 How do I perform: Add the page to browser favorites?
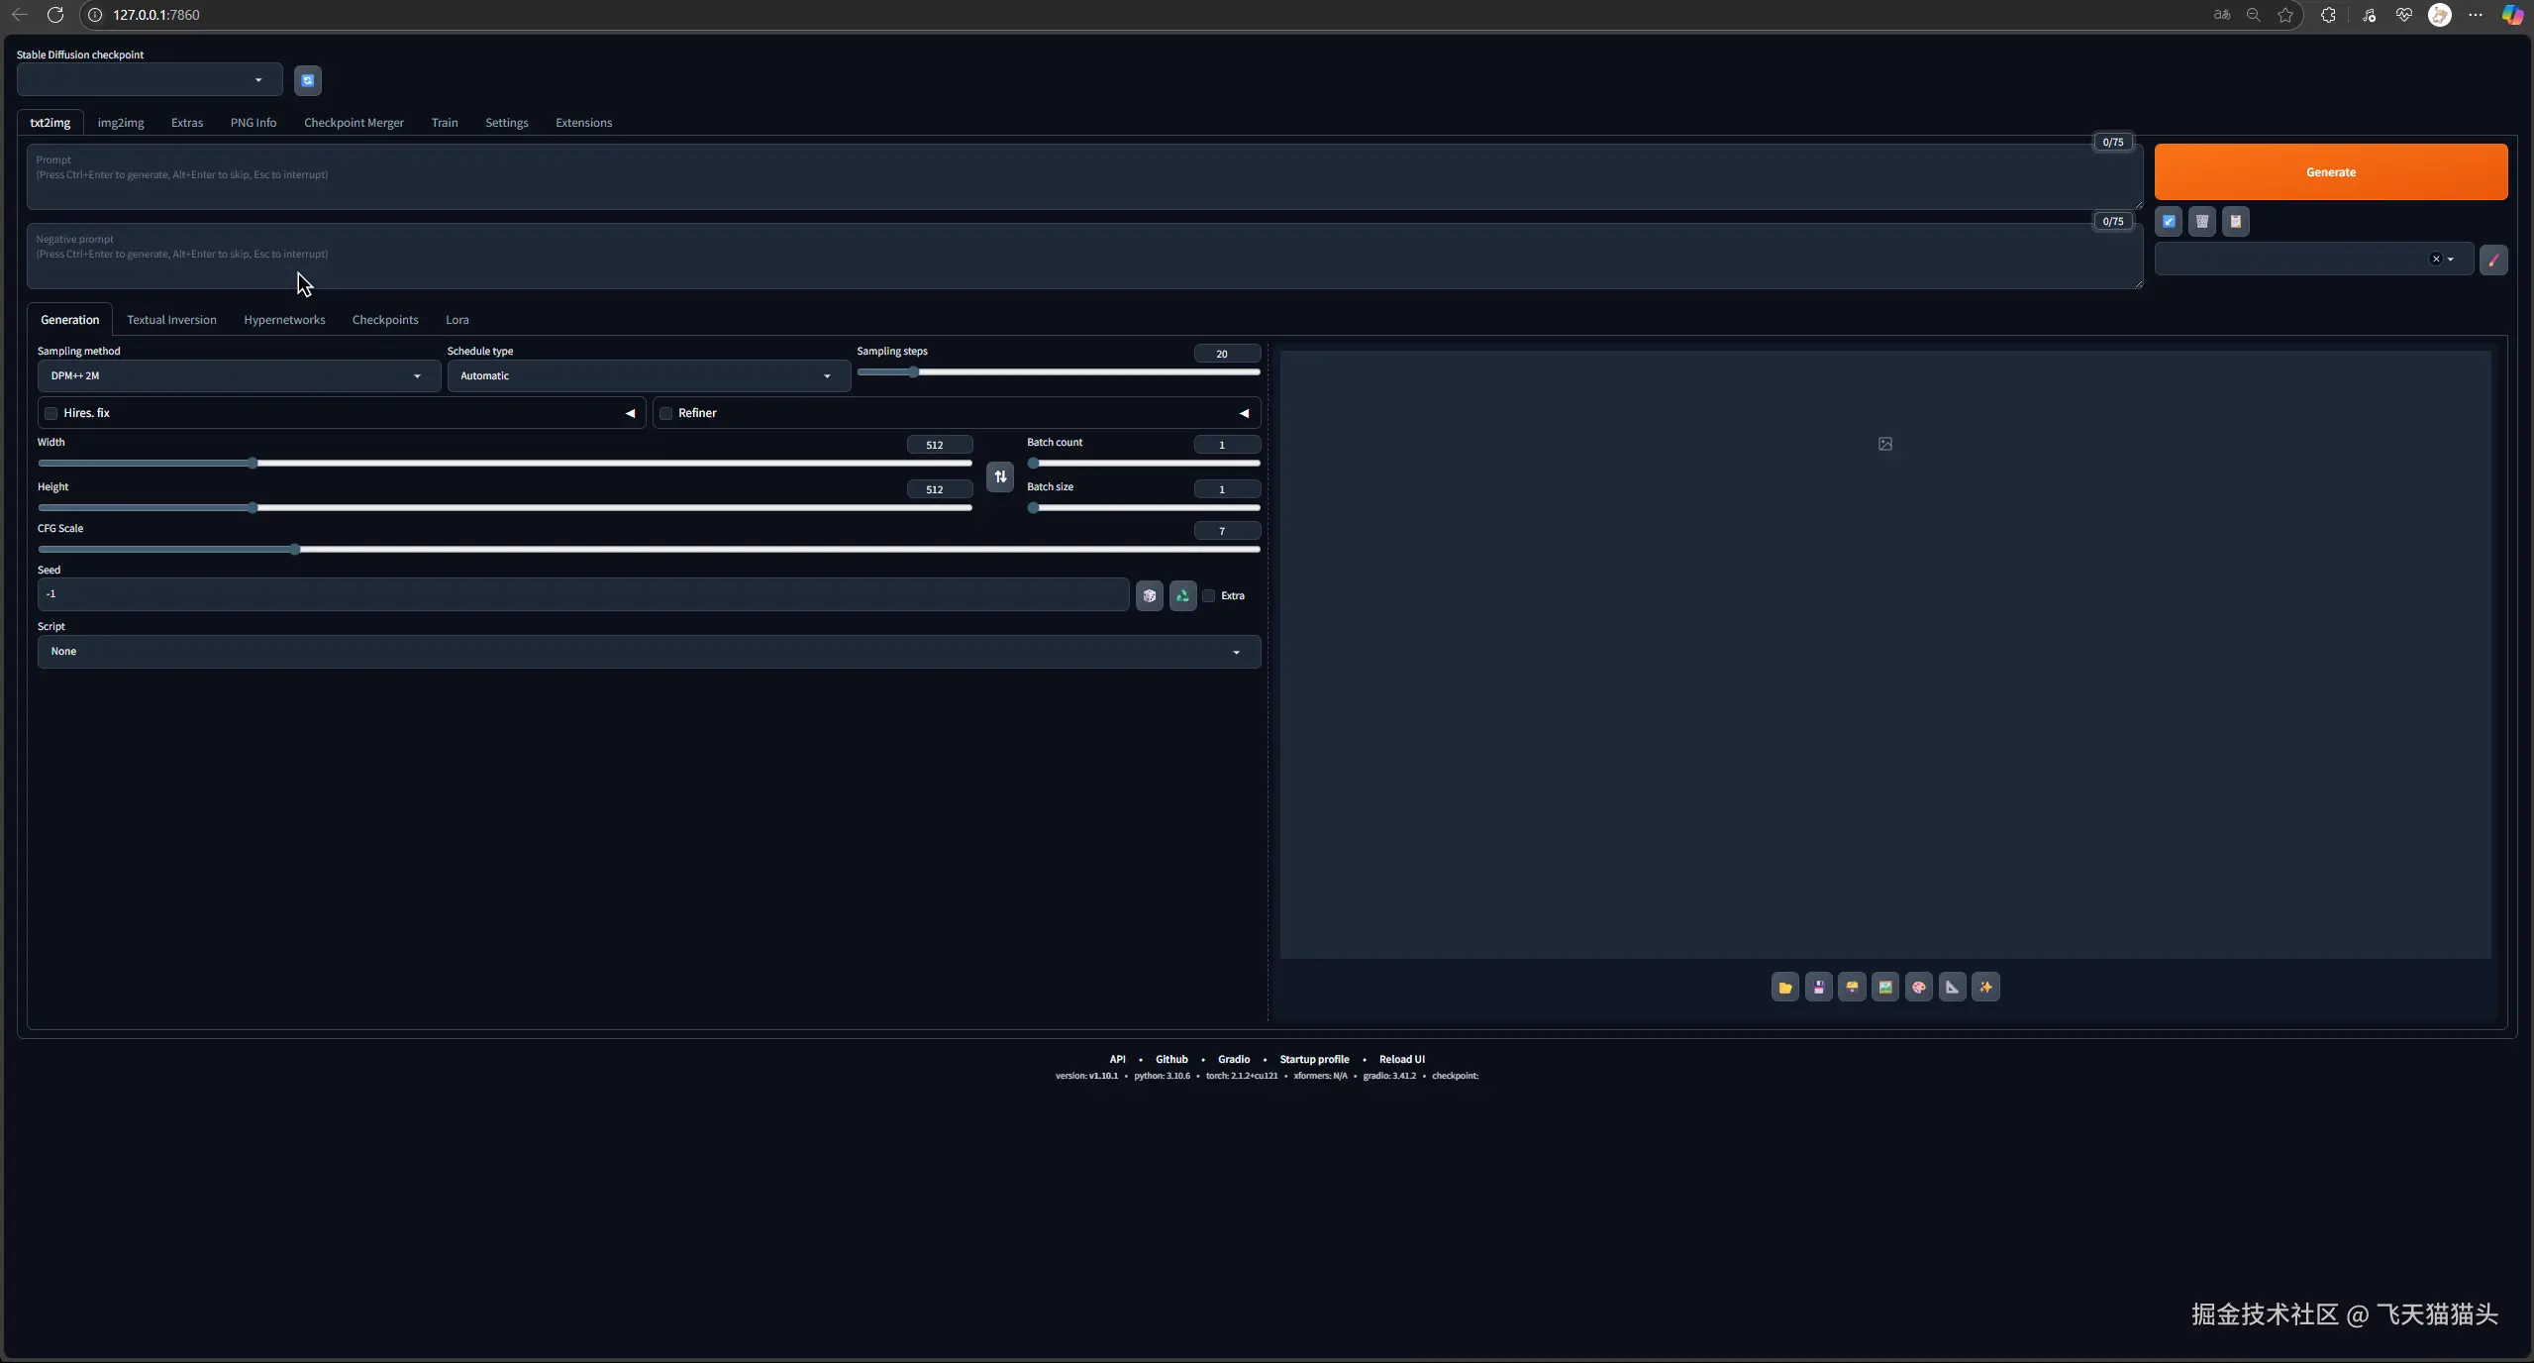[x=2285, y=15]
